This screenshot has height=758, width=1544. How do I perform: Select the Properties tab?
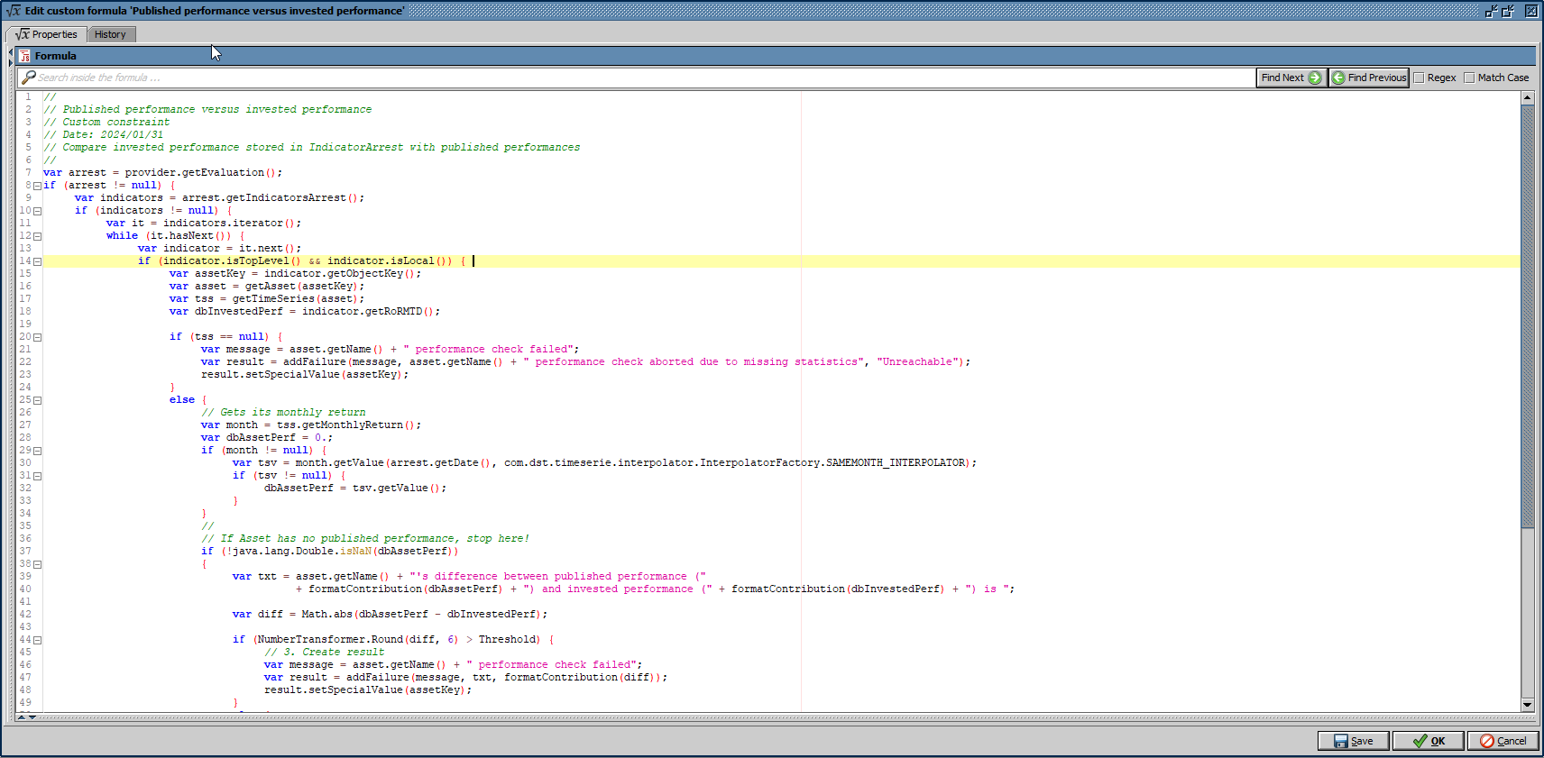(x=47, y=34)
